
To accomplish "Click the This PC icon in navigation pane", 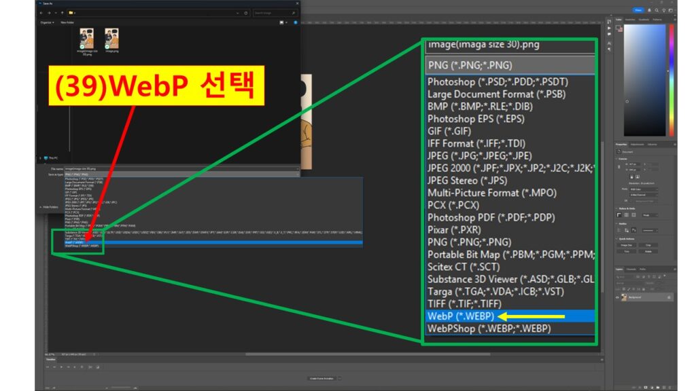I will click(x=44, y=157).
